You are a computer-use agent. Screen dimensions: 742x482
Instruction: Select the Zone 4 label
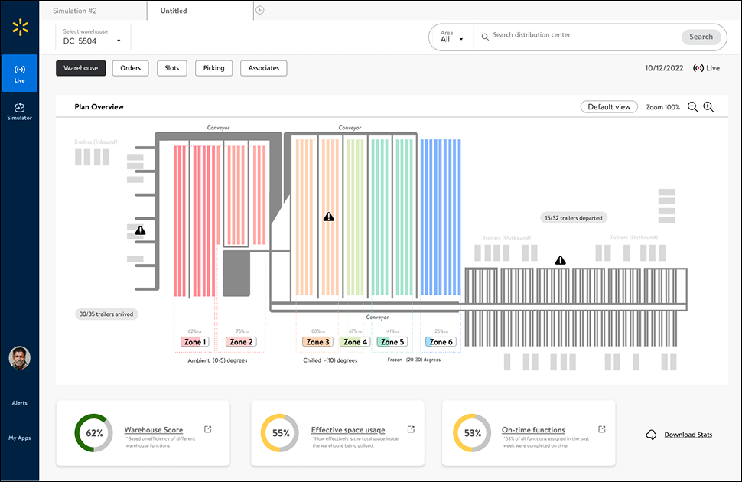point(355,342)
